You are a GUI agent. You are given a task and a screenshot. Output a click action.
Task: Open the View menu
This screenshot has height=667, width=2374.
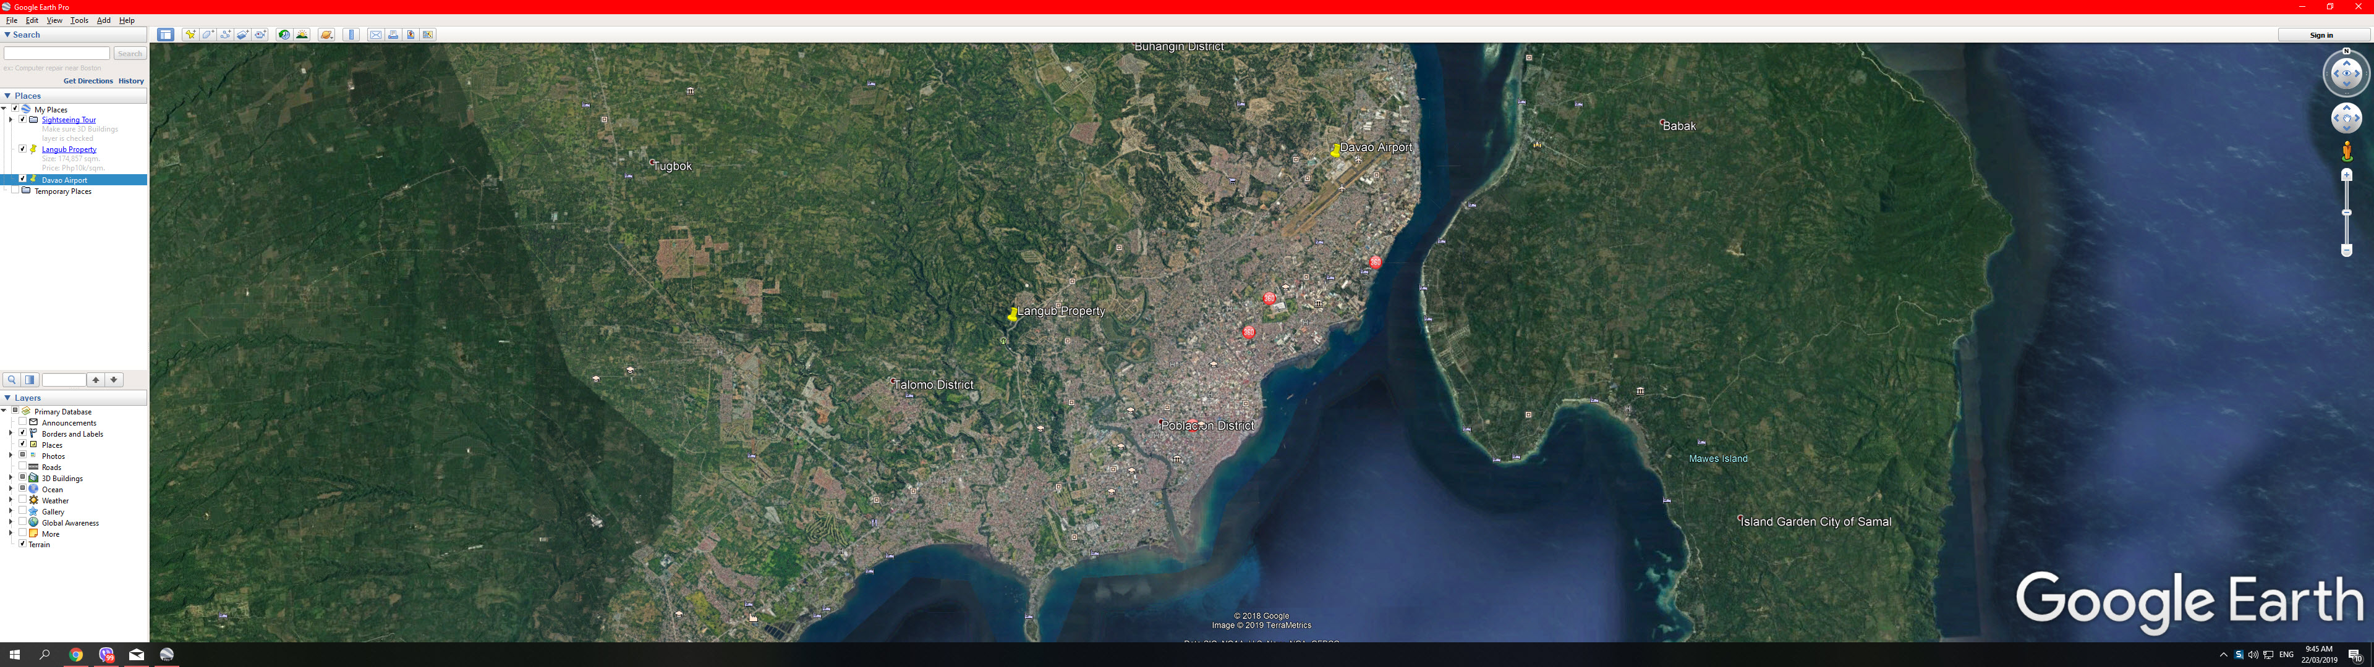(54, 20)
